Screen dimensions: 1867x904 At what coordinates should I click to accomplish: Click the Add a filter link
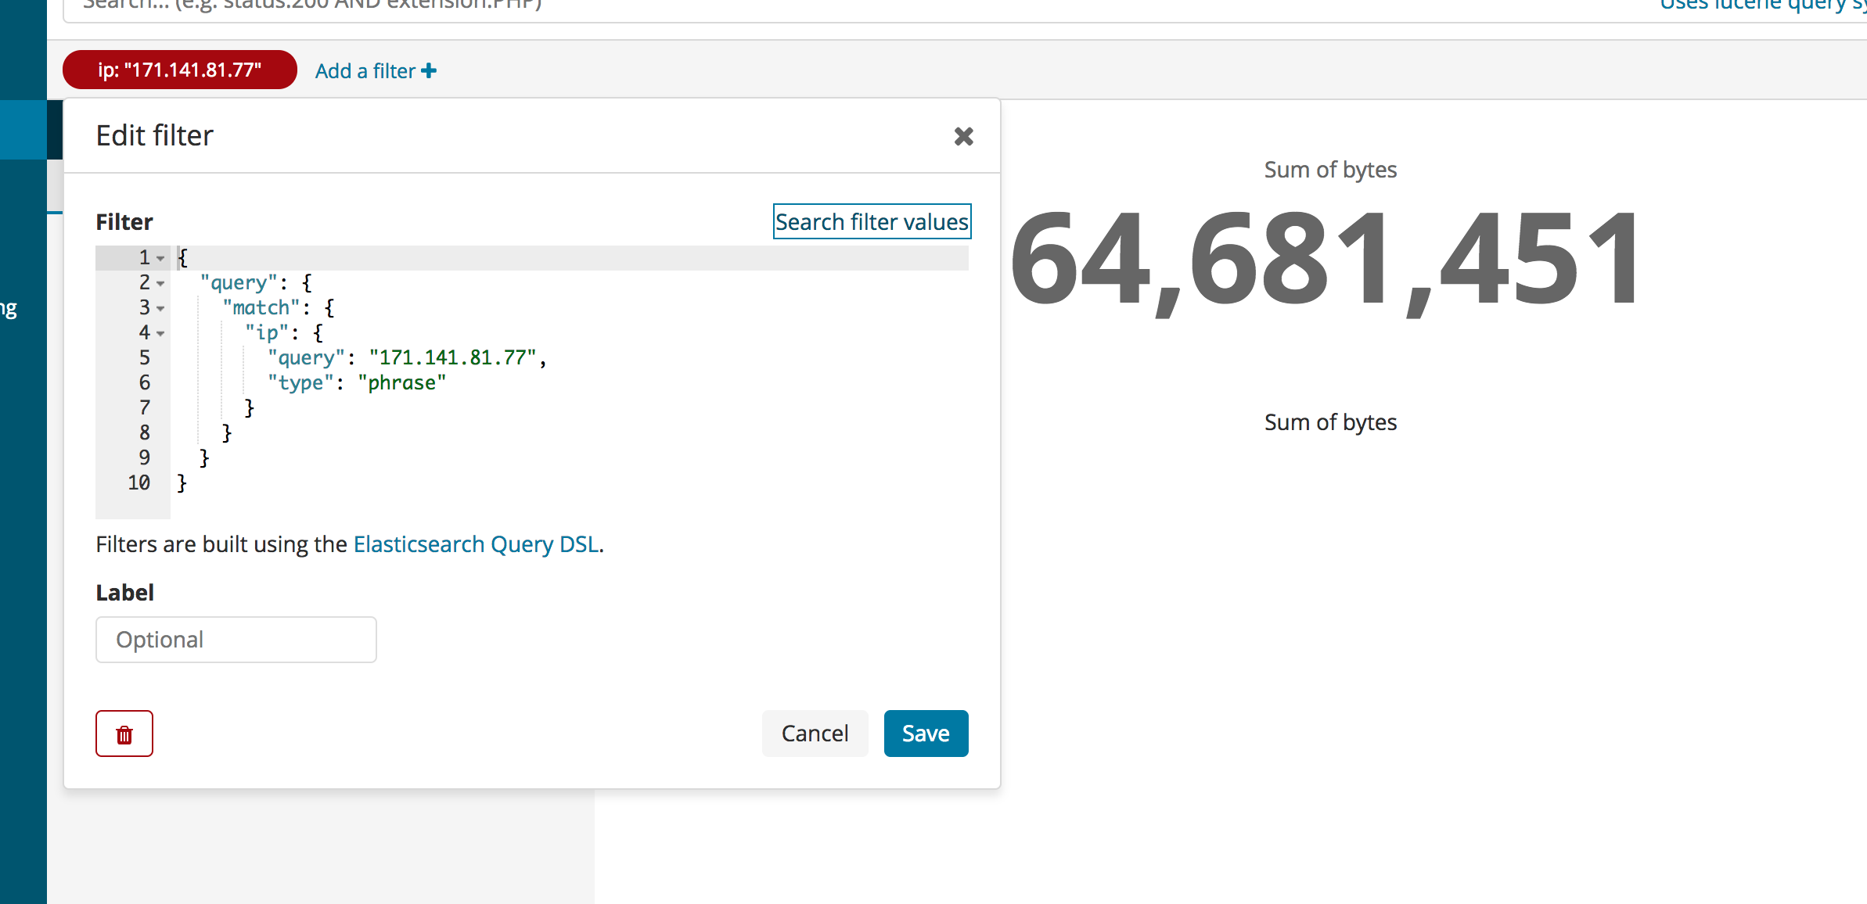[365, 71]
